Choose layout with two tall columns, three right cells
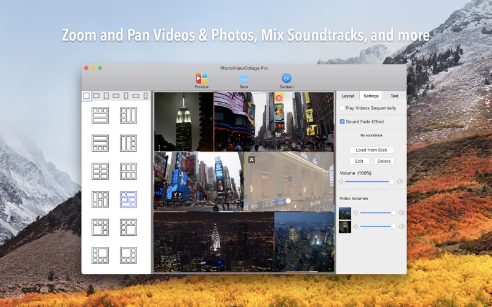The width and height of the screenshot is (492, 307). click(129, 143)
